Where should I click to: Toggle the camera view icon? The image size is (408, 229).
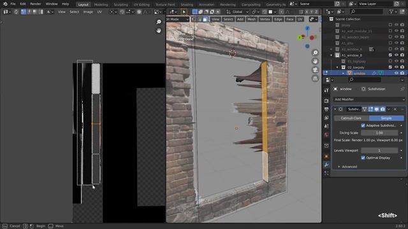point(315,70)
